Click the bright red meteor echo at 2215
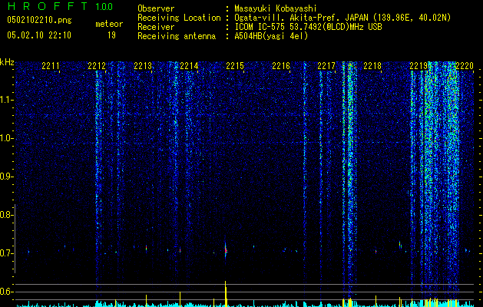Viewport: 483px width, 307px height. tap(226, 251)
